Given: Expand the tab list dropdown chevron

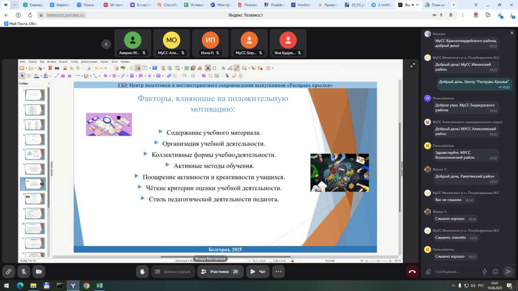Looking at the screenshot, I should [x=15, y=5].
